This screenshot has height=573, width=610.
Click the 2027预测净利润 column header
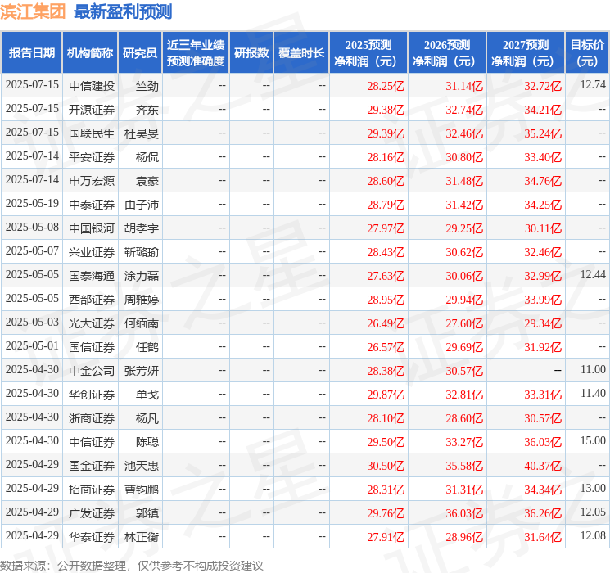click(x=526, y=52)
